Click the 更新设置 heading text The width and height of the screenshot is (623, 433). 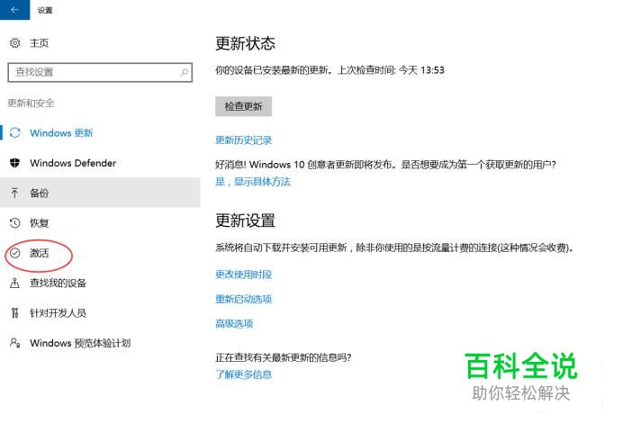(245, 221)
